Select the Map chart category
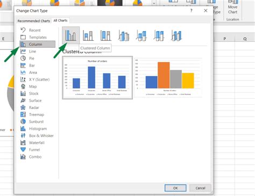The width and height of the screenshot is (255, 196). pyautogui.click(x=37, y=86)
